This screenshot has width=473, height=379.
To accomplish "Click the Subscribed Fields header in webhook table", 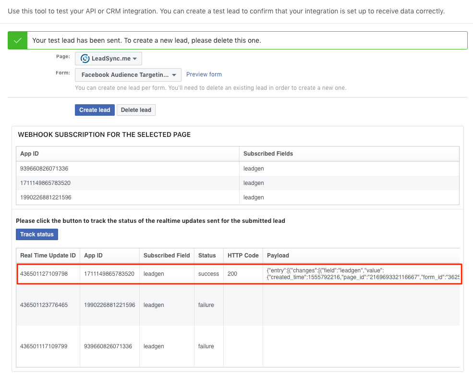I will coord(268,154).
